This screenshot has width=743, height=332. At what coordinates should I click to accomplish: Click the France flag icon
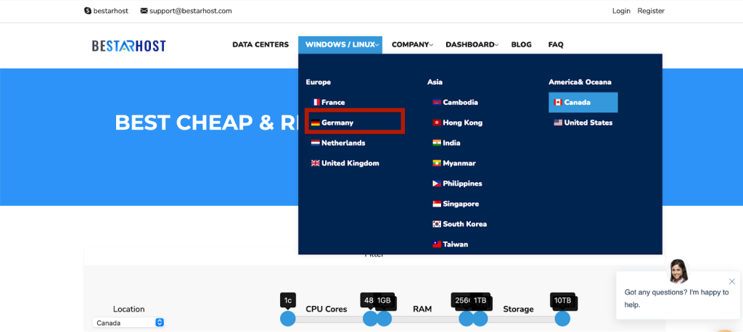point(316,102)
